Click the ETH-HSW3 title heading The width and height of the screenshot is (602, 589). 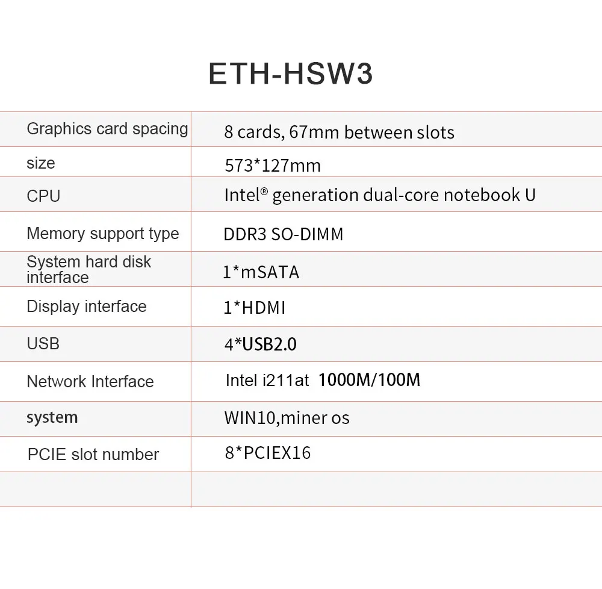(x=291, y=73)
